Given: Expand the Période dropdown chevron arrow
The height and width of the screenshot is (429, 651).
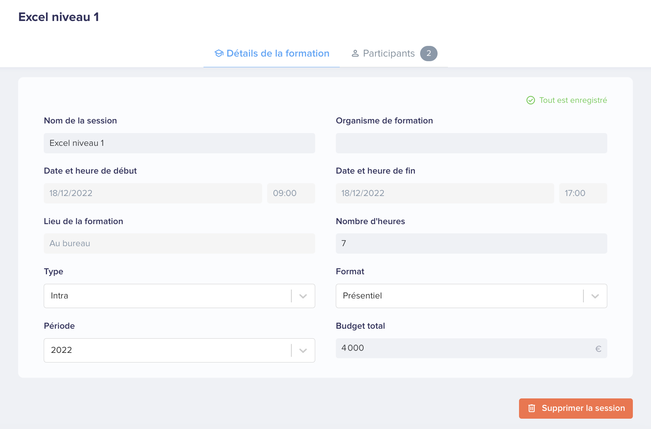Looking at the screenshot, I should click(x=303, y=350).
